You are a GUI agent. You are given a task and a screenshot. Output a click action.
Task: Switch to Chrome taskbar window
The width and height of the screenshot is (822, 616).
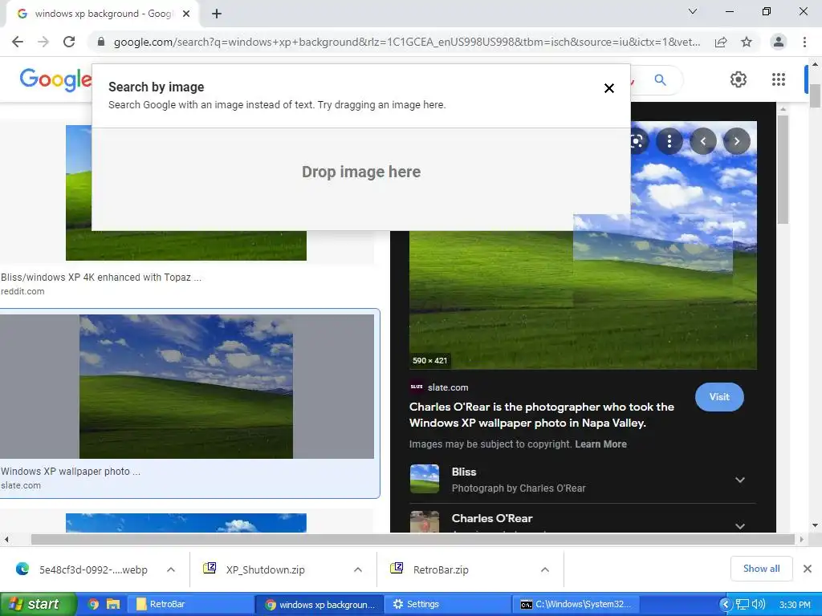tap(319, 604)
